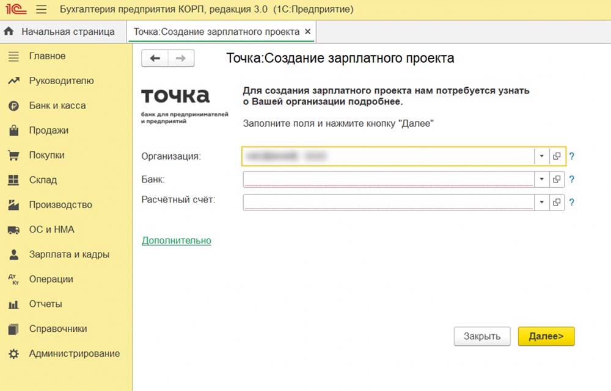Screen dimensions: 611x391
Task: Open the Банк и касса section
Action: click(x=57, y=106)
